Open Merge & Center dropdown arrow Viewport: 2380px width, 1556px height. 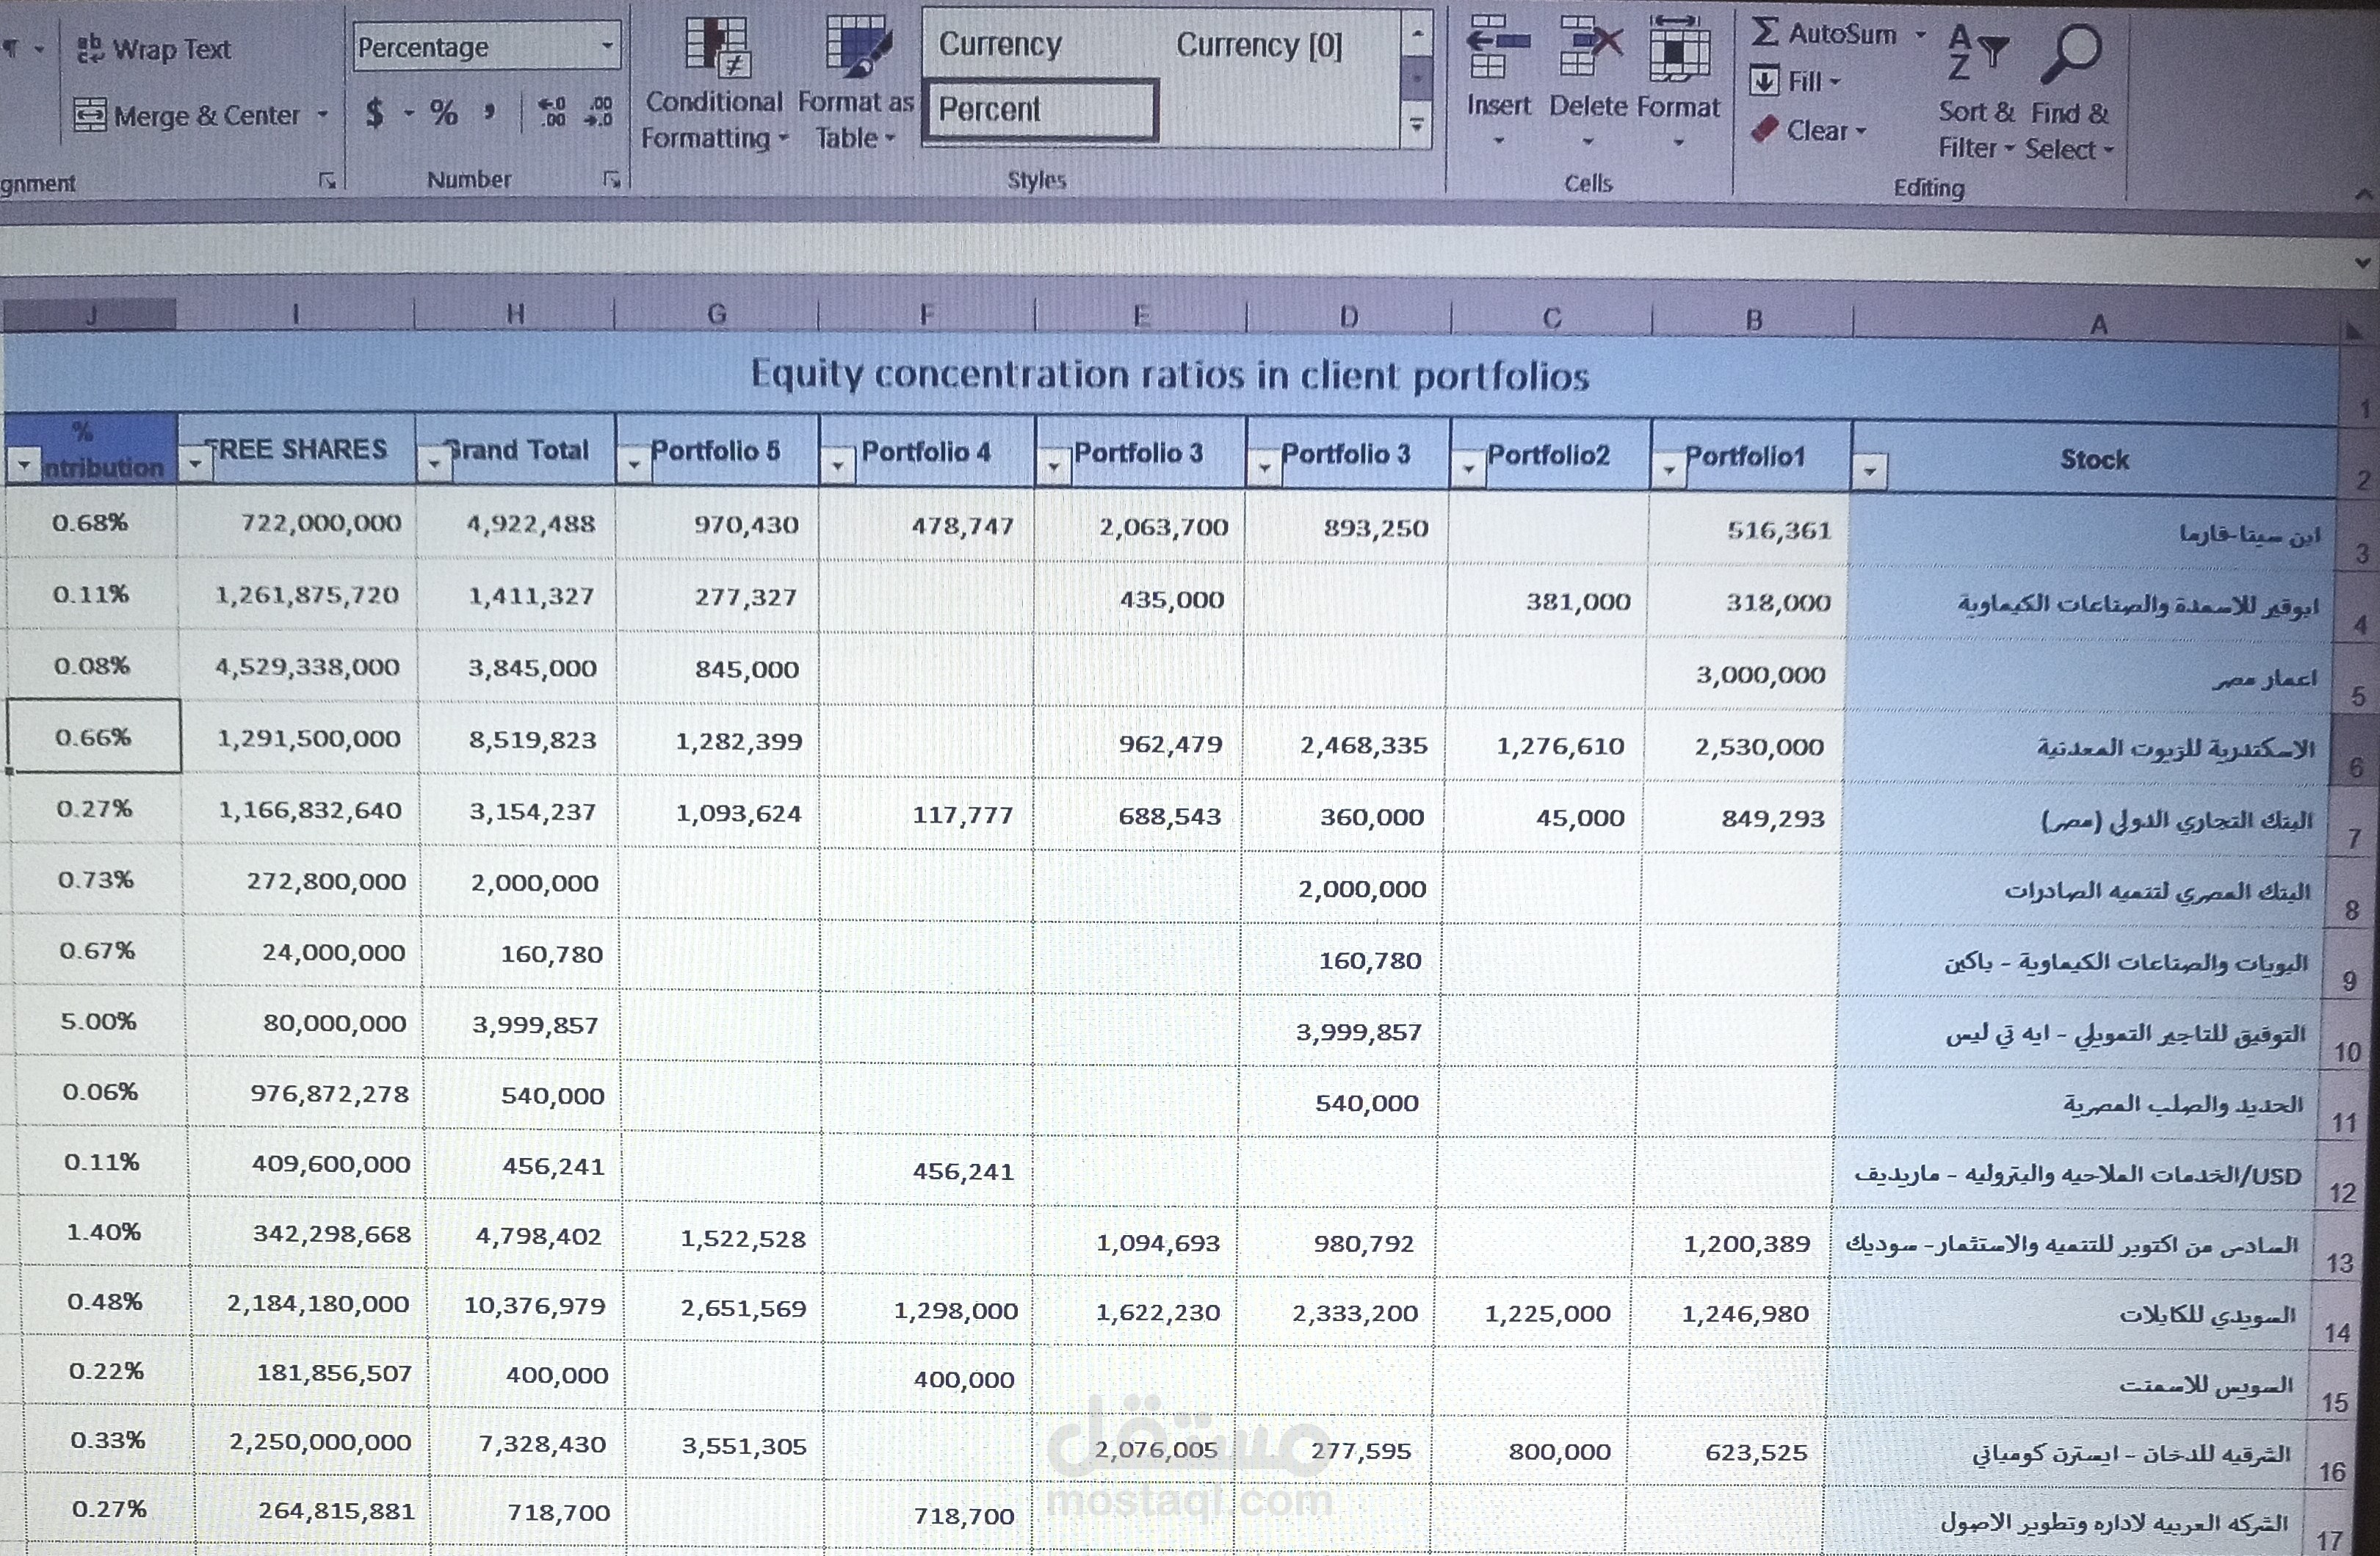pos(322,115)
